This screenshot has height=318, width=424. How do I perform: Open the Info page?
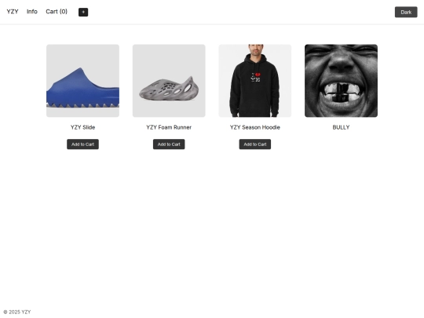32,12
